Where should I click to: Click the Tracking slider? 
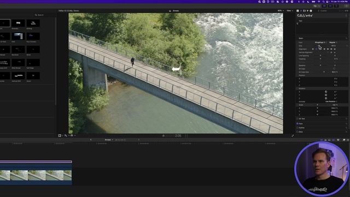tap(320, 59)
